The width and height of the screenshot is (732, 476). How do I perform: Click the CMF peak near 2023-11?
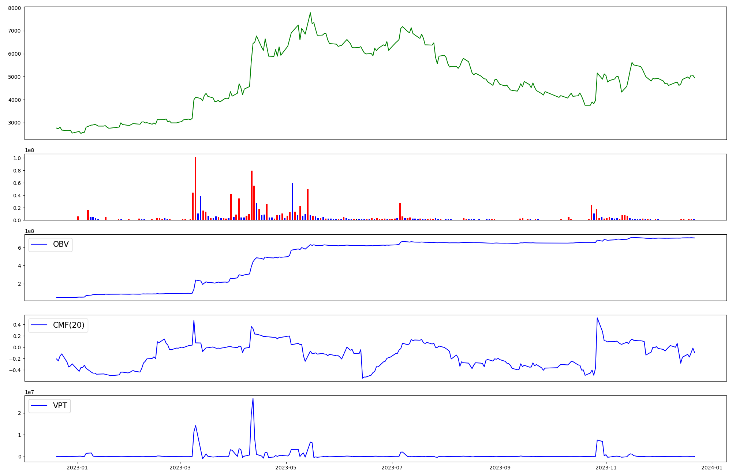click(x=597, y=318)
